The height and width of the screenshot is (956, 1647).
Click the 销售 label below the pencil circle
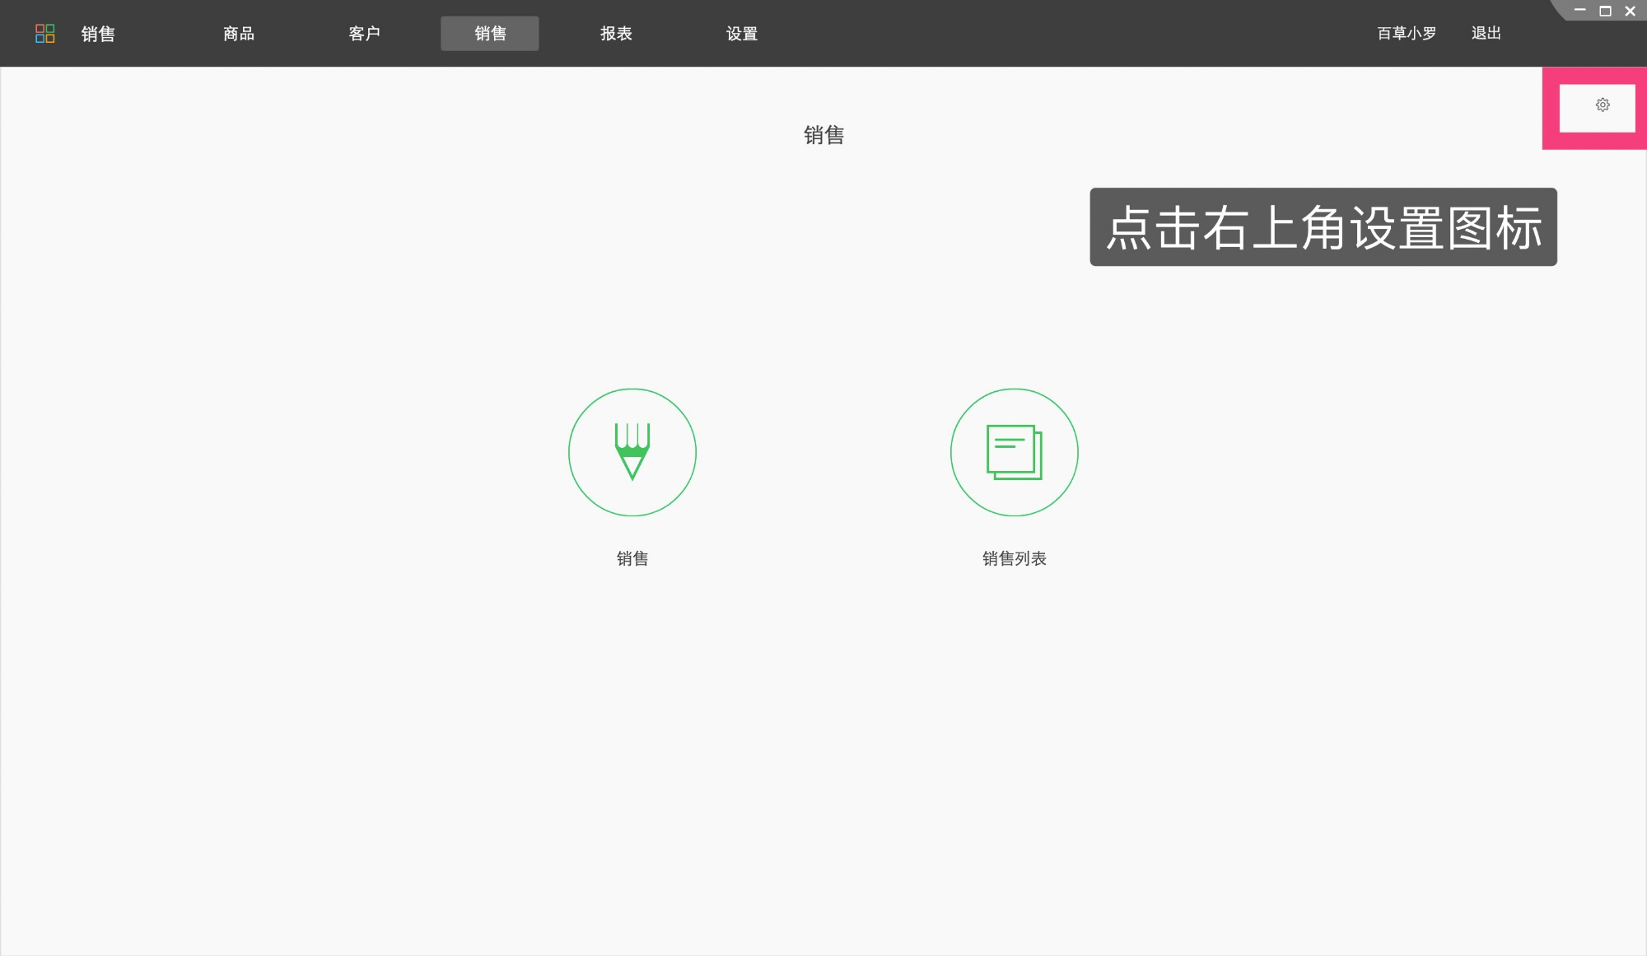click(632, 558)
